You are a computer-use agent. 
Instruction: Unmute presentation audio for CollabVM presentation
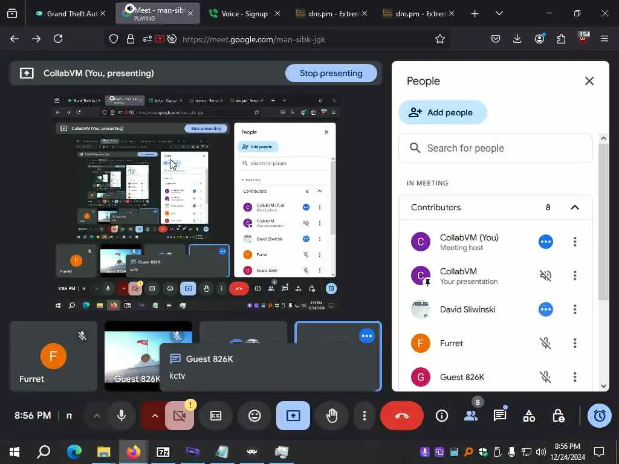(x=546, y=275)
